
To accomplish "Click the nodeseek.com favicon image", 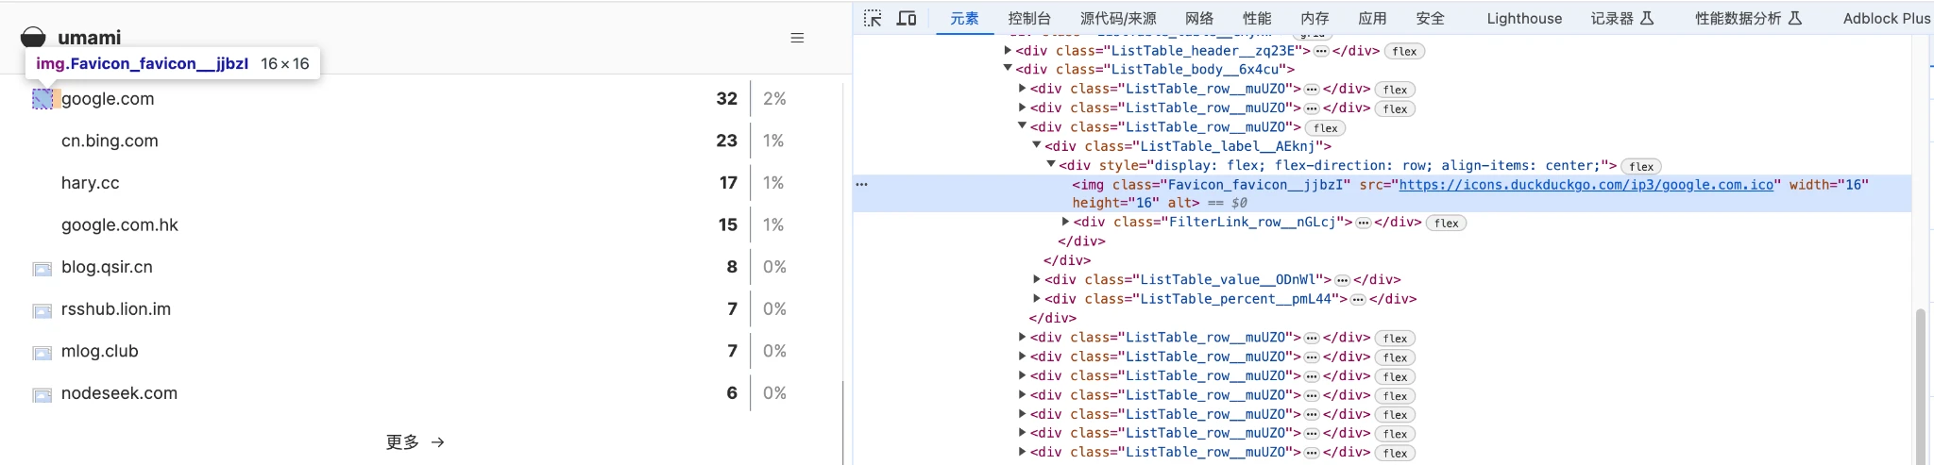I will pyautogui.click(x=42, y=394).
